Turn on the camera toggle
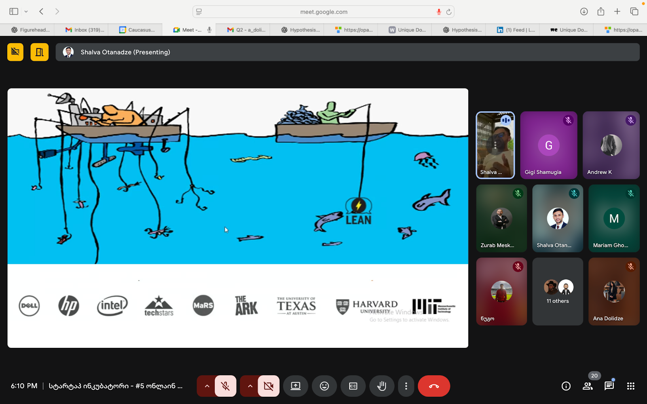This screenshot has width=647, height=404. pos(269,386)
